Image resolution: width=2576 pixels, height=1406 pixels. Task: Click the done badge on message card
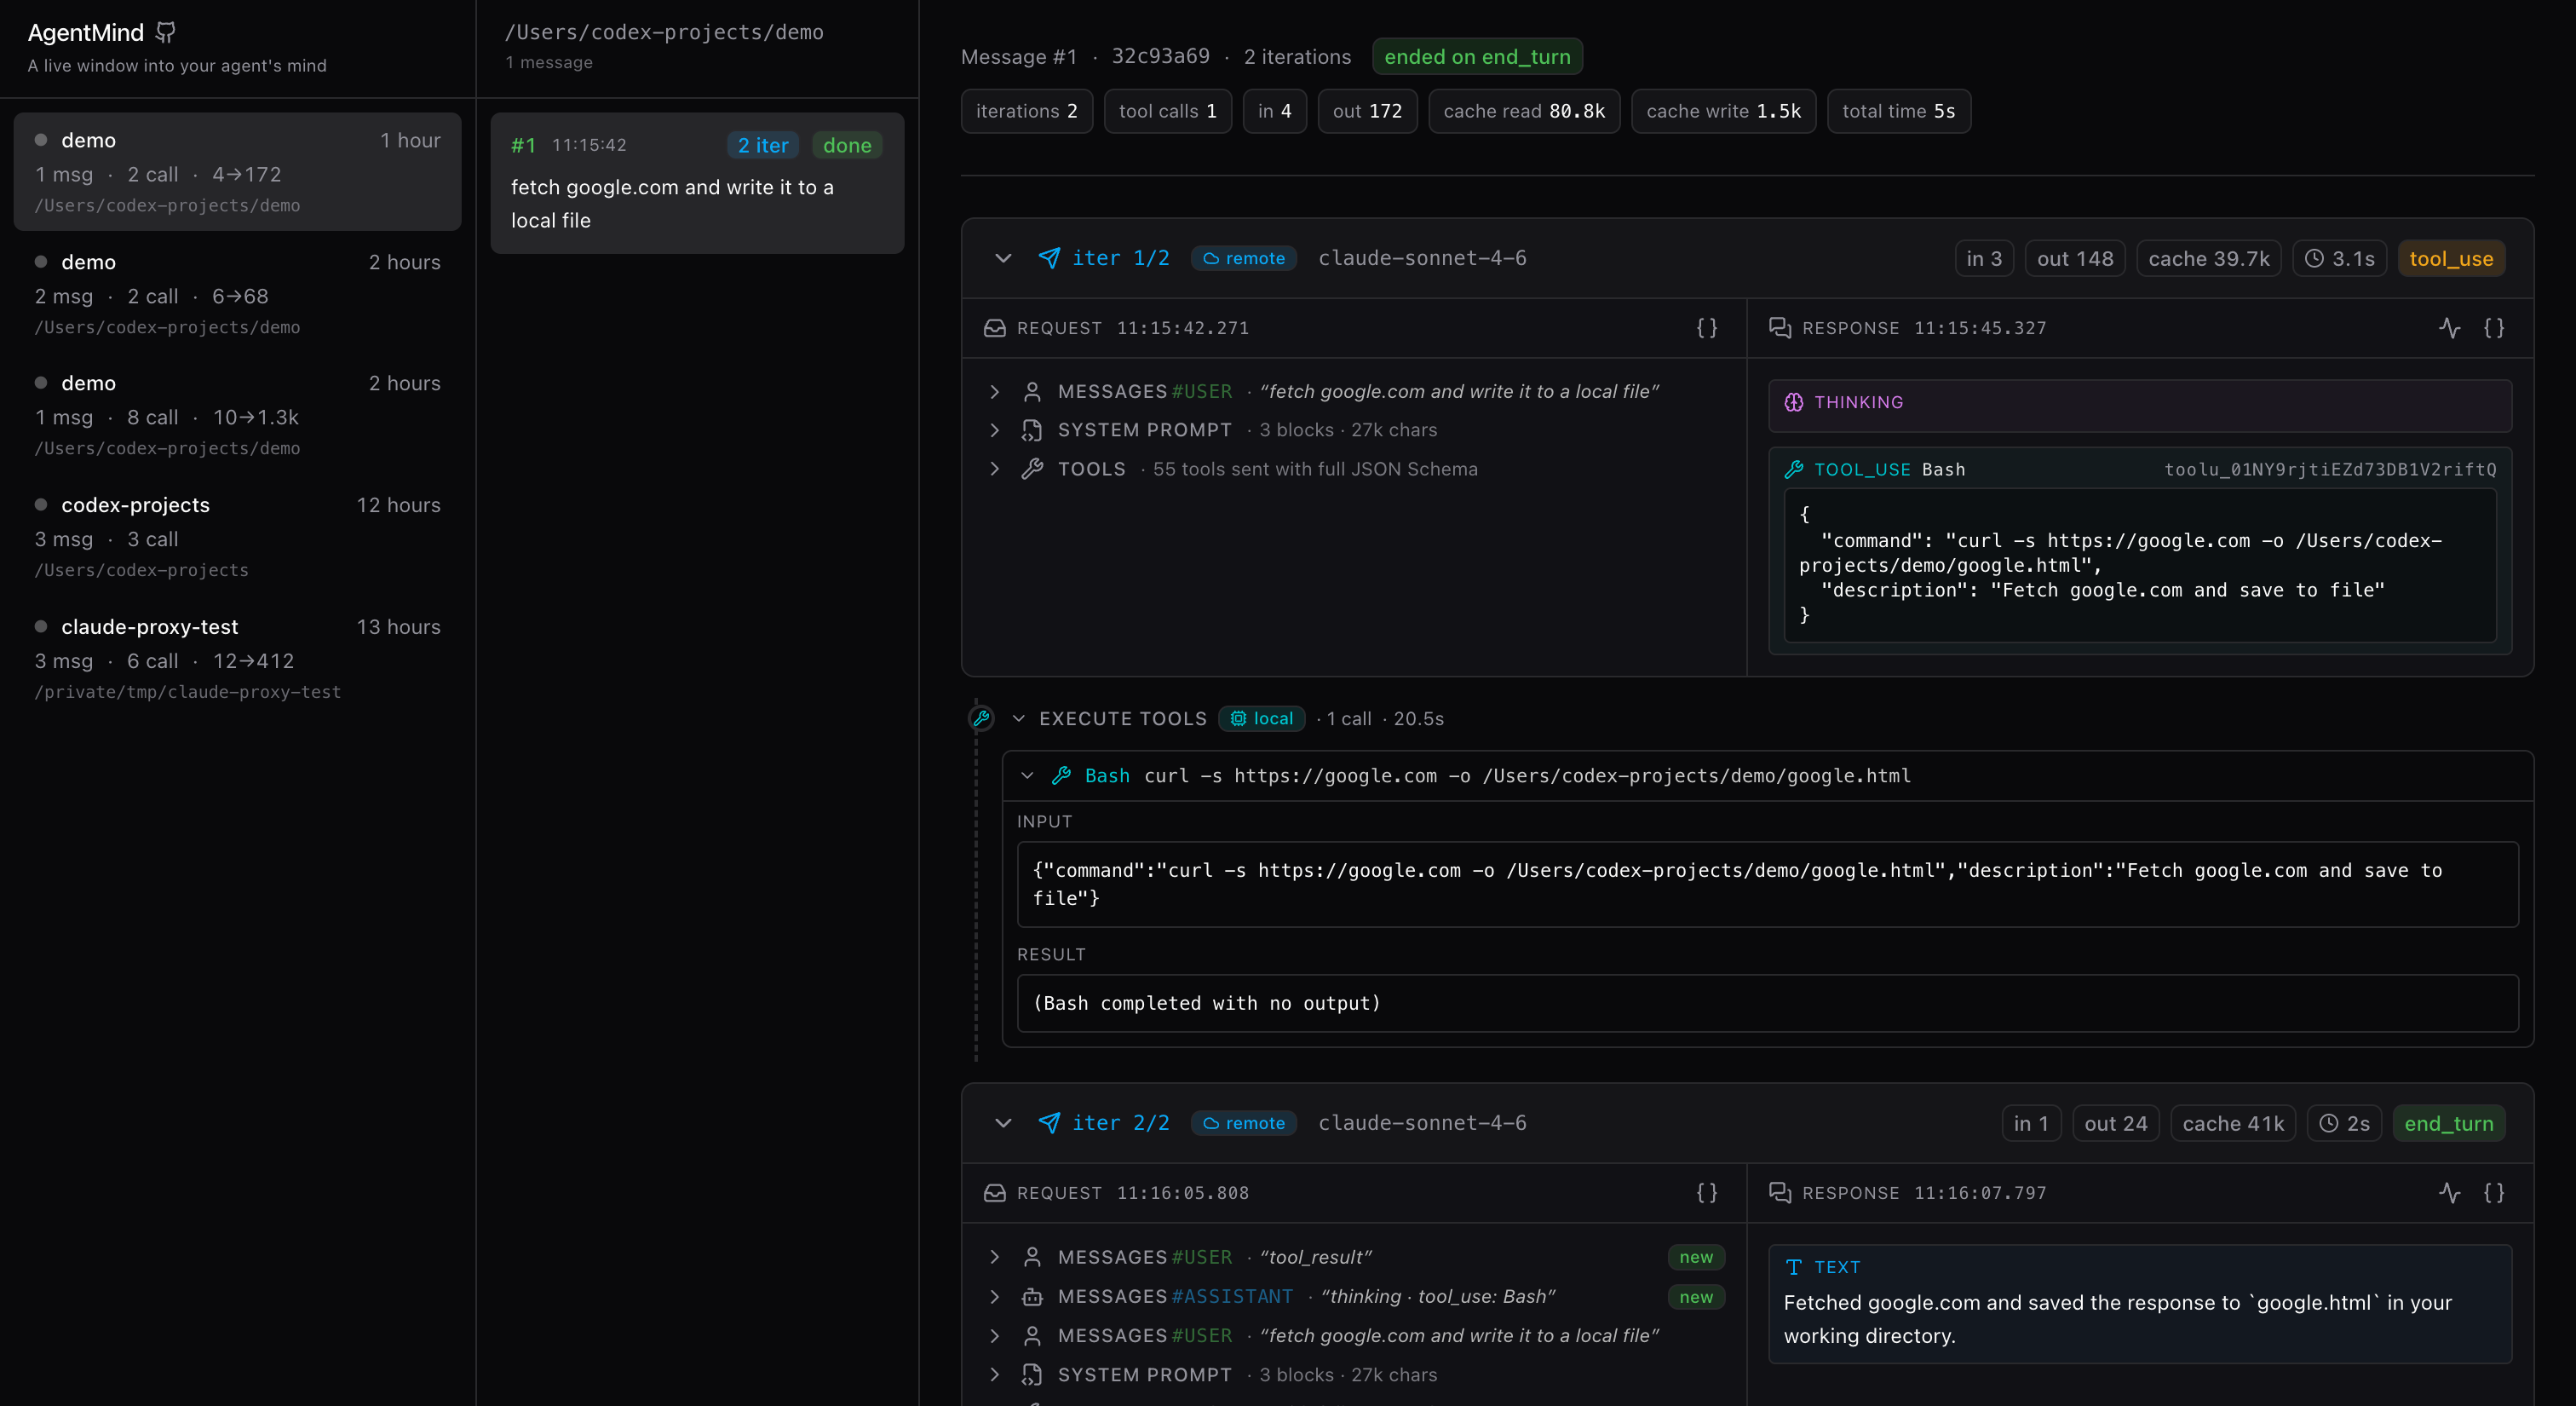coord(847,145)
